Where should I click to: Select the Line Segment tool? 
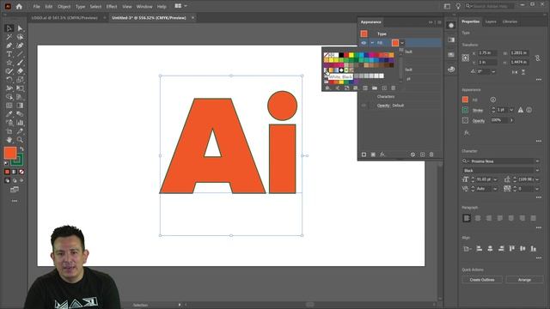(x=20, y=54)
